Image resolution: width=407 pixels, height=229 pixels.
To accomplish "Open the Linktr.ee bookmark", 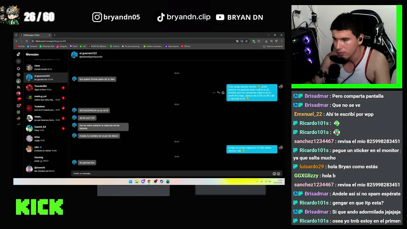I will click(x=115, y=46).
